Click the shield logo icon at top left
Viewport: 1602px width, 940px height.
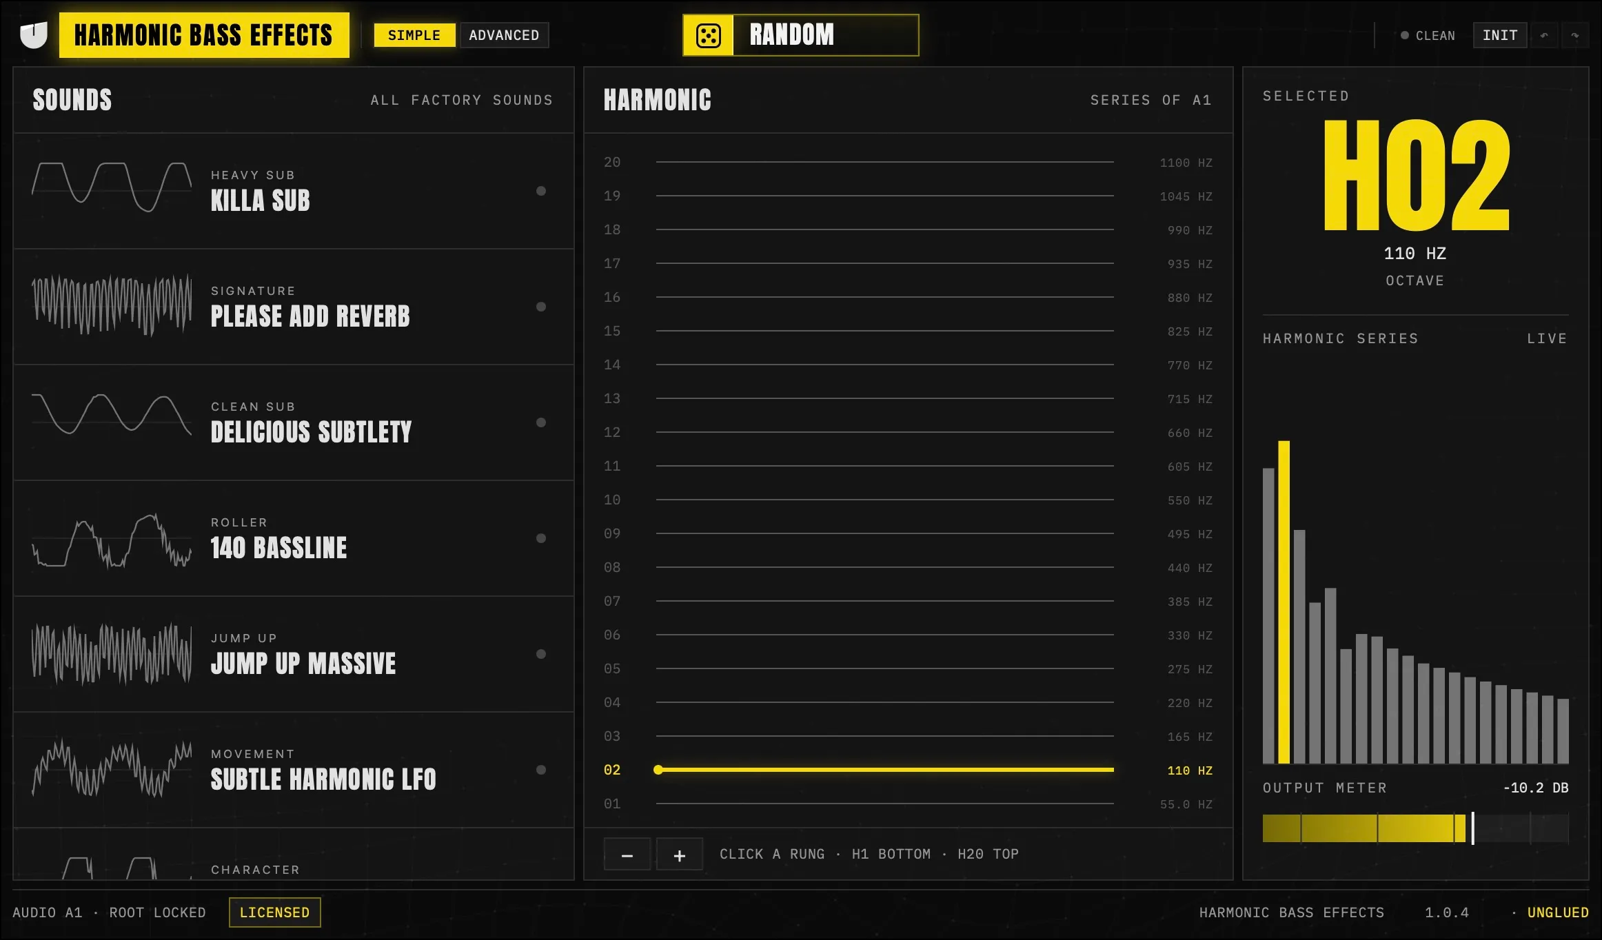tap(33, 35)
